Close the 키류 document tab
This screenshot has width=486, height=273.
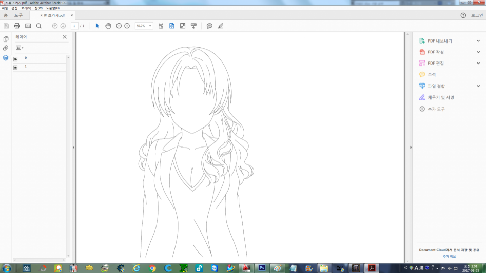tap(72, 15)
